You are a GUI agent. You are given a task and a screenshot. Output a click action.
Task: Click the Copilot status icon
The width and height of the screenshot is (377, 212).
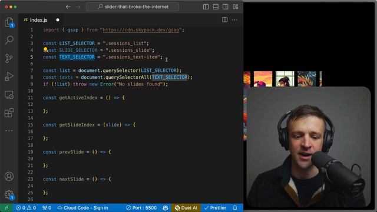pyautogui.click(x=166, y=208)
